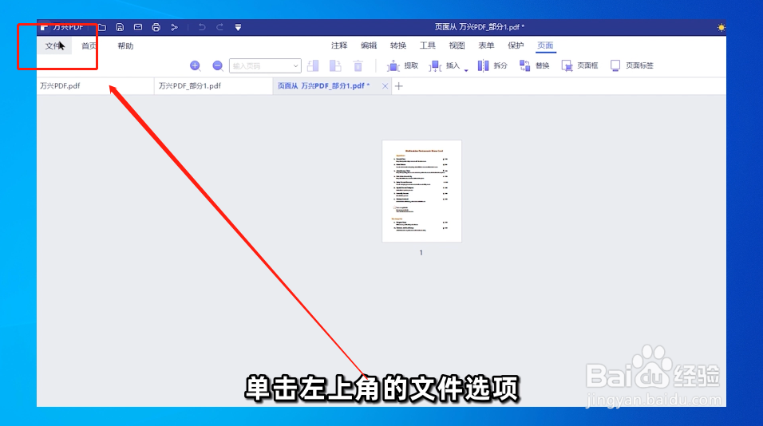Switch to the 保护 ribbon tab
Image resolution: width=763 pixels, height=426 pixels.
pos(516,45)
